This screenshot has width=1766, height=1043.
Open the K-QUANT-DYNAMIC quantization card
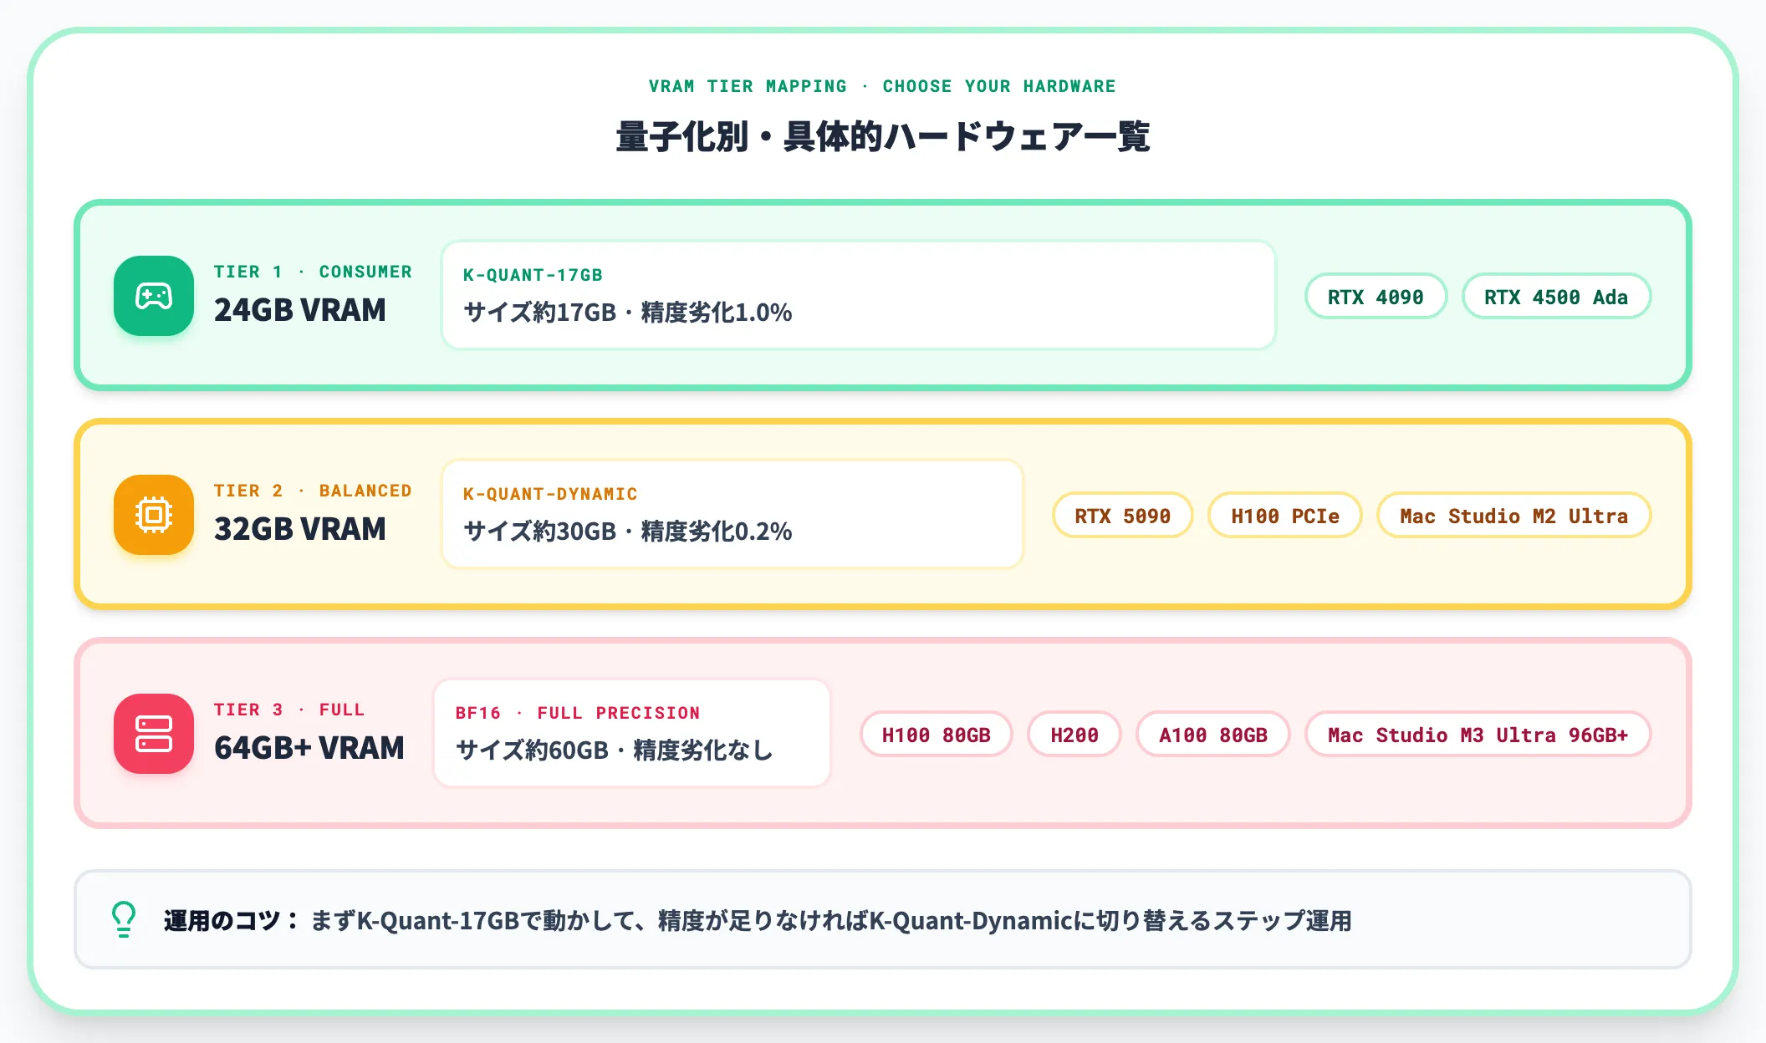click(x=732, y=514)
